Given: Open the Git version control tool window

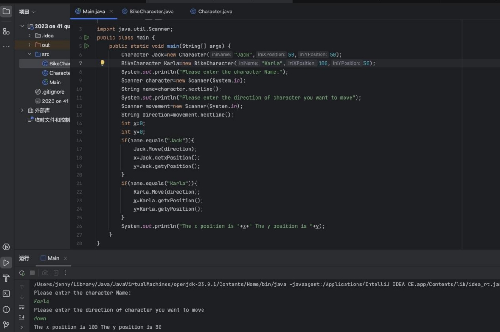Looking at the screenshot, I should point(6,325).
